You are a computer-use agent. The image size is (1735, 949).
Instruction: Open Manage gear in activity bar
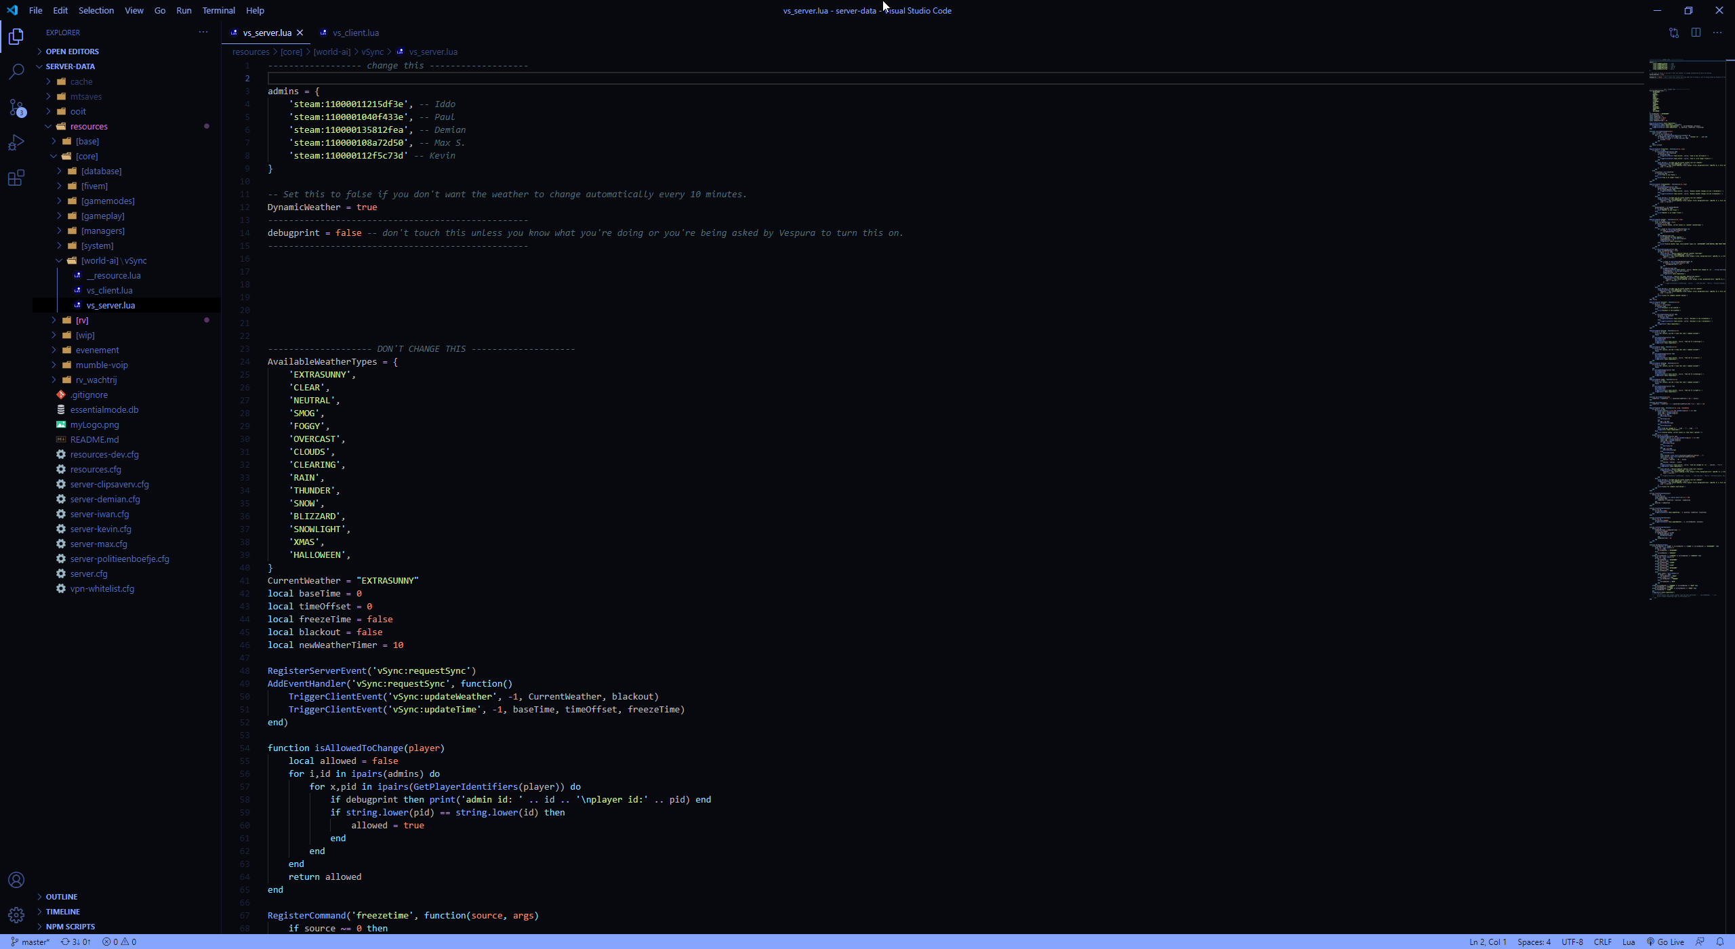16,915
